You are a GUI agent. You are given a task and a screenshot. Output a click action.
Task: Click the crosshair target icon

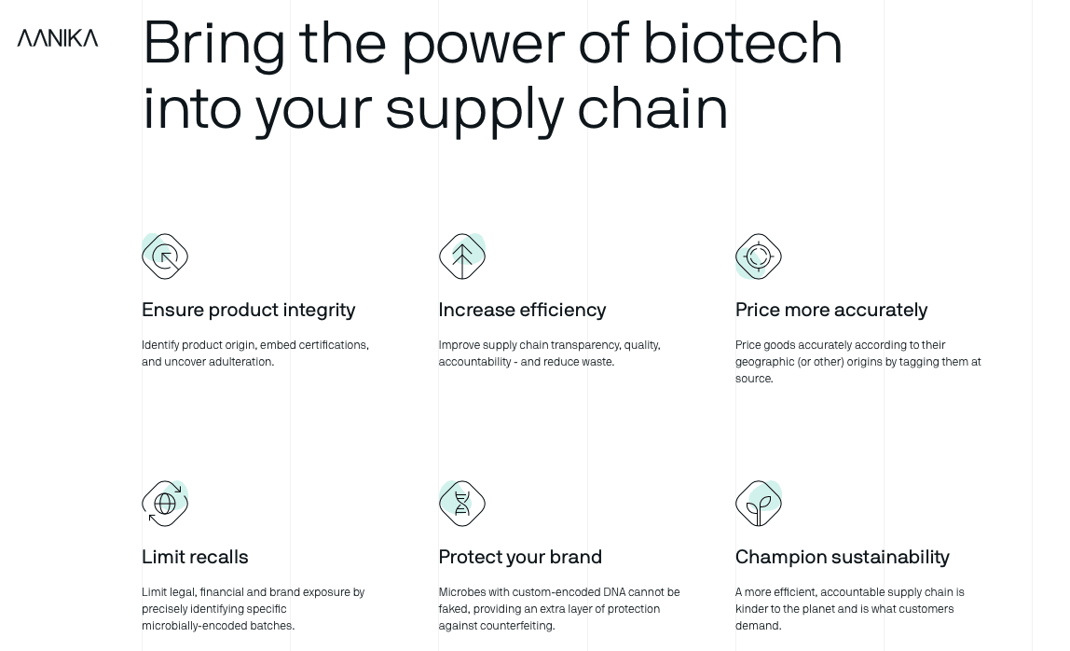(759, 256)
